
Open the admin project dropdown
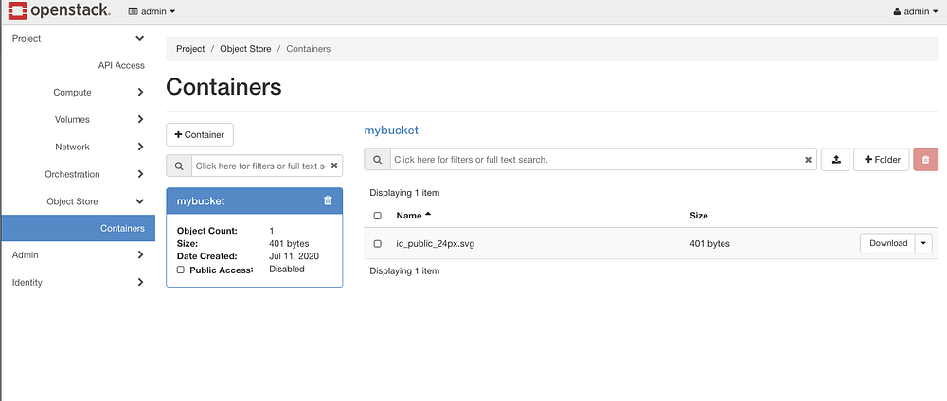(152, 11)
